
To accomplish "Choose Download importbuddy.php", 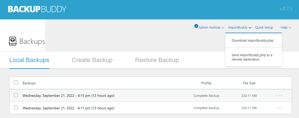I will (x=254, y=40).
